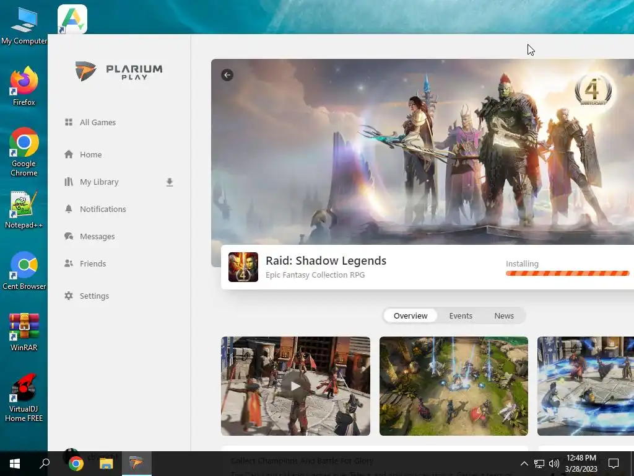Screen dimensions: 634x476
Task: Click the VirtualDJ Home FREE desktop icon
Action: click(24, 398)
